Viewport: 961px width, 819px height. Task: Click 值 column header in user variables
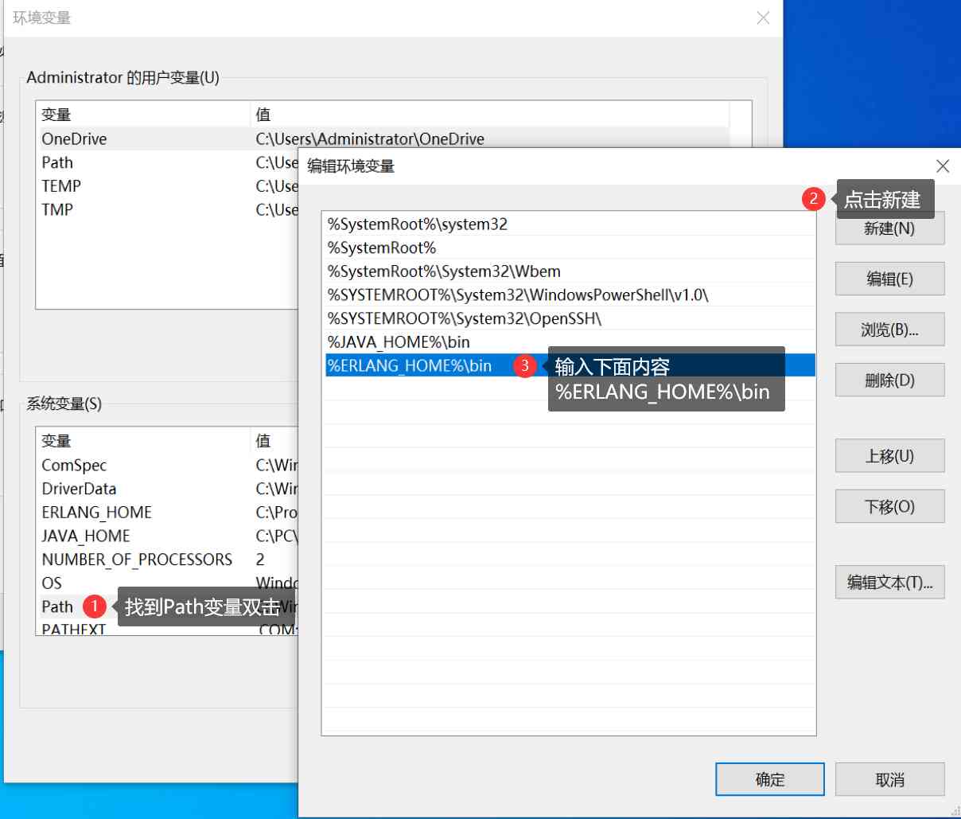point(489,115)
